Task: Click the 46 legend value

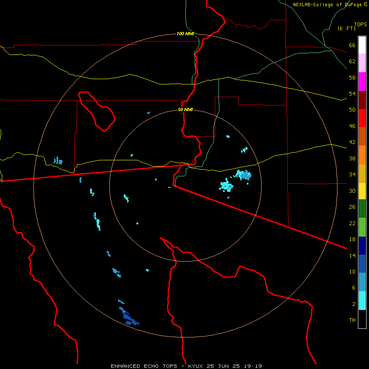Action: (352, 126)
